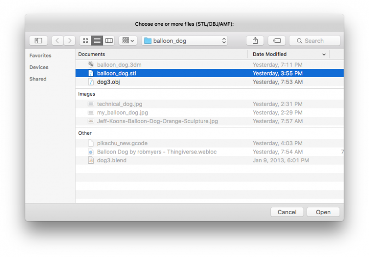Select the dog3.obj file
This screenshot has width=369, height=257.
(108, 82)
